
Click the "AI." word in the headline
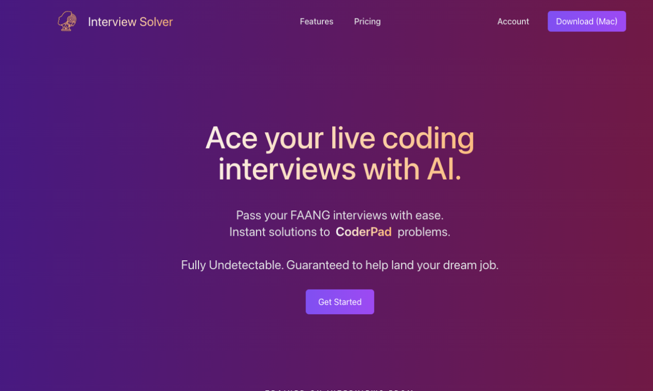tap(444, 169)
